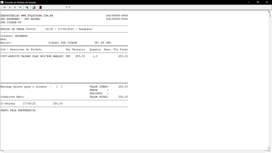Viewport: 272px width, 153px height.
Task: Click the VALOR ITENS: label
Action: tap(99, 87)
